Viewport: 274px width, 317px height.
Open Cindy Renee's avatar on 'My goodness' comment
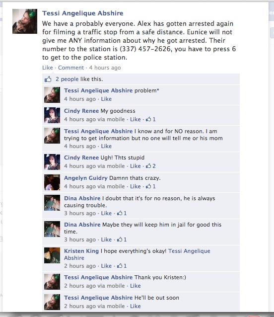click(52, 115)
